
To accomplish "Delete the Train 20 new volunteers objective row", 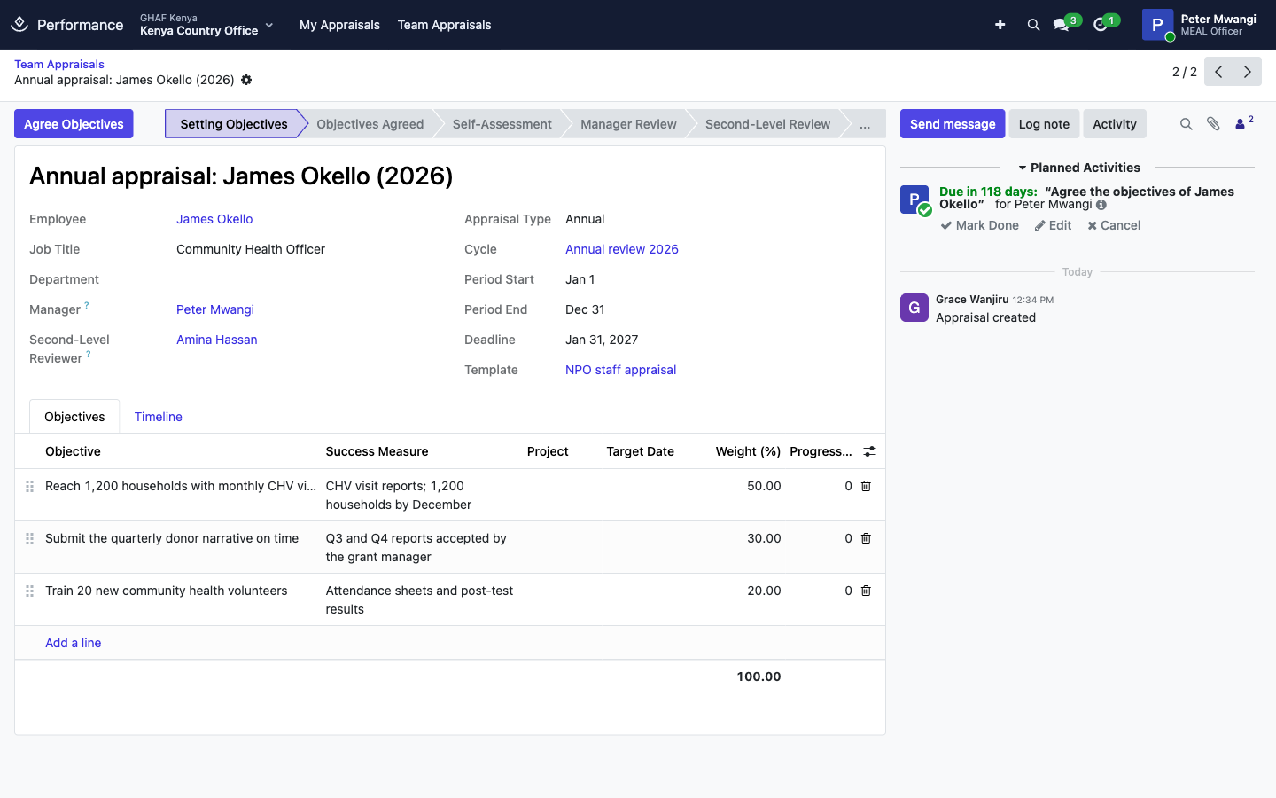I will pyautogui.click(x=866, y=591).
